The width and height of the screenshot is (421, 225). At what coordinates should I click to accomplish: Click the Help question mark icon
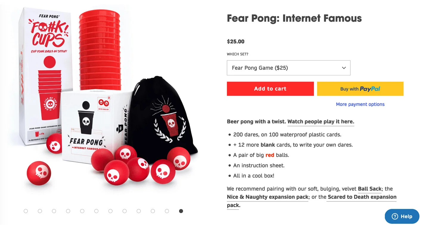pos(395,217)
